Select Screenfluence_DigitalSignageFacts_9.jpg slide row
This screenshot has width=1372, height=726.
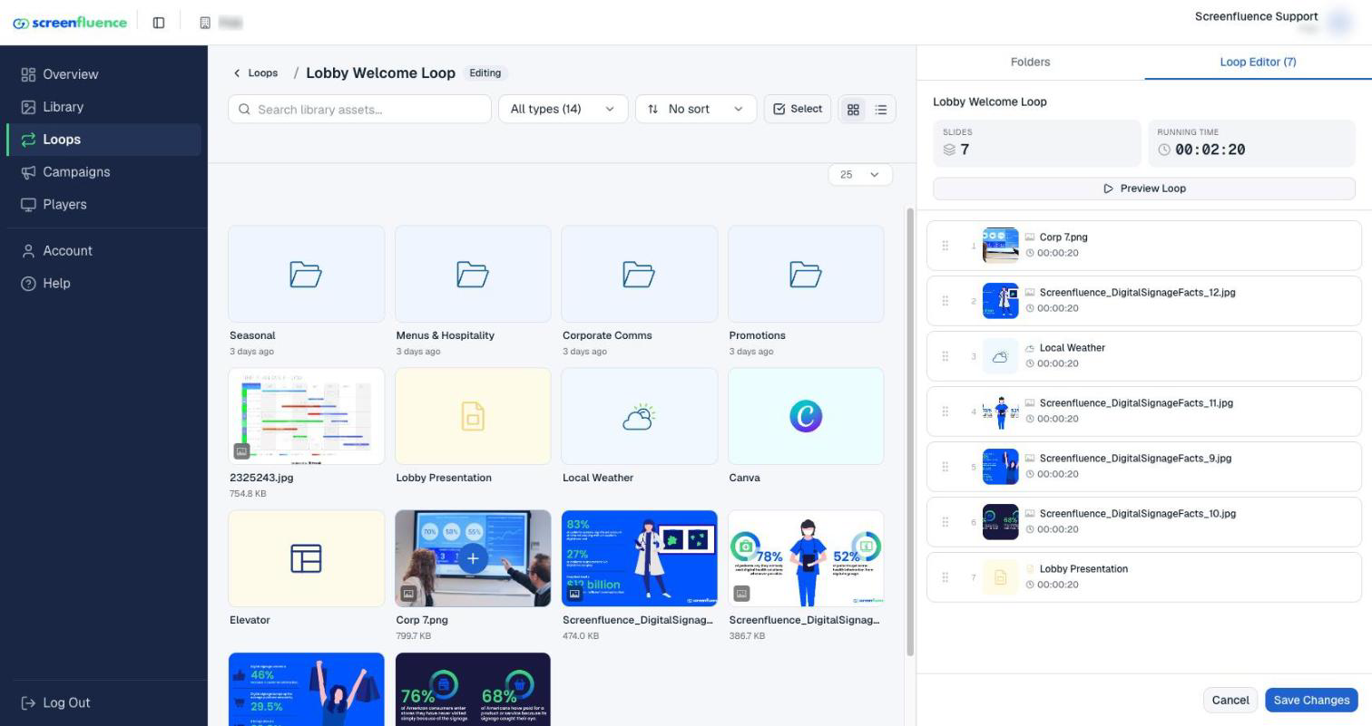1144,467
